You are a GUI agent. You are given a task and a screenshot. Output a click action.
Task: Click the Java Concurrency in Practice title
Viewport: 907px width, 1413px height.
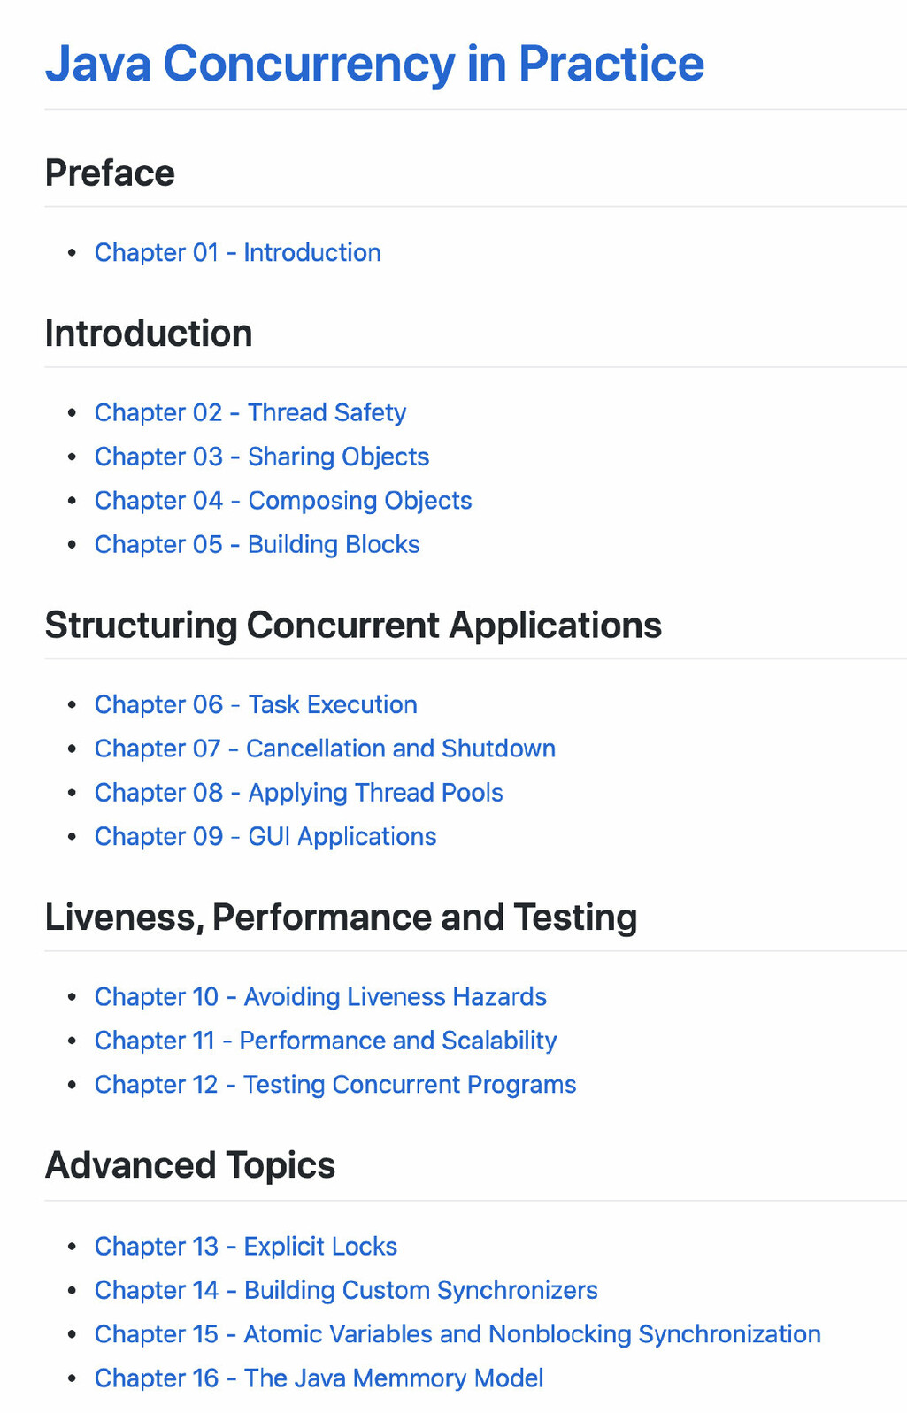click(374, 64)
